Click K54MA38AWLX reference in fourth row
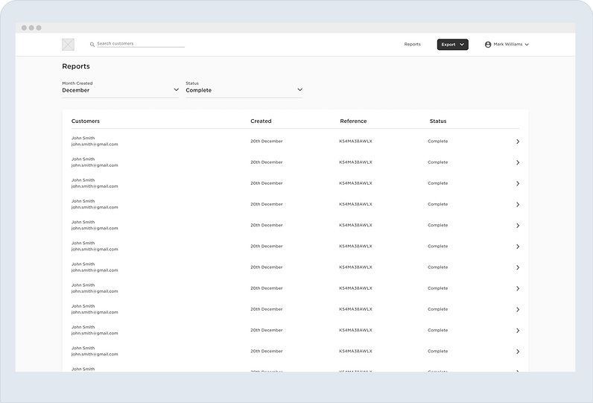Image resolution: width=593 pixels, height=403 pixels. 355,204
